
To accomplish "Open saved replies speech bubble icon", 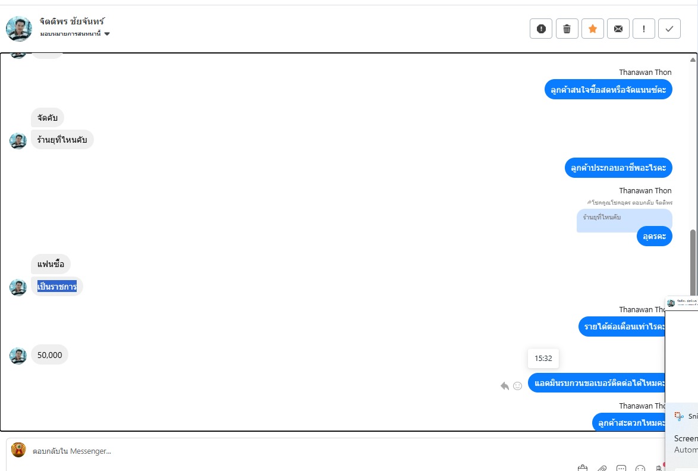I will [621, 468].
